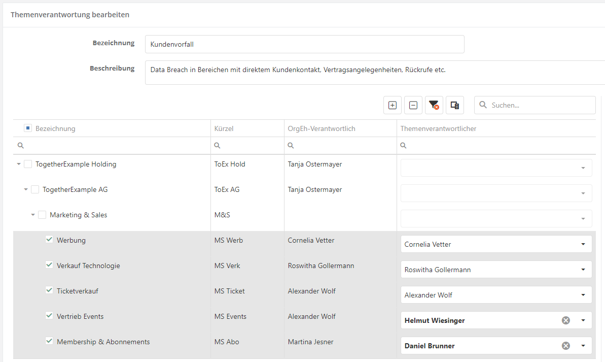The height and width of the screenshot is (362, 605).
Task: Click the Bezeichnung field with Kundenvorfall
Action: [x=304, y=44]
